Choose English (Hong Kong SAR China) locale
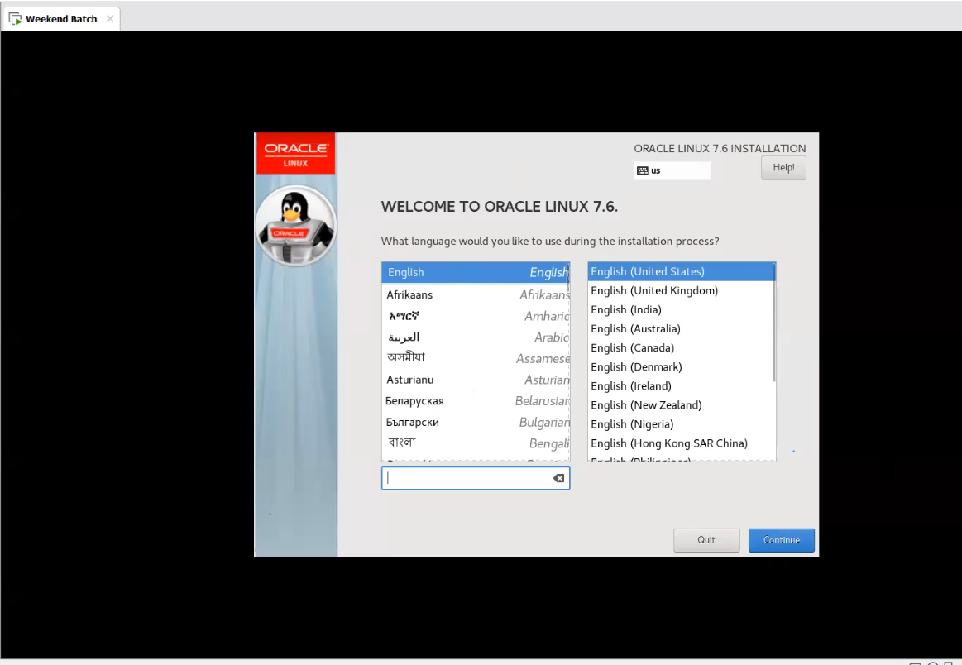The image size is (962, 665). [x=680, y=443]
